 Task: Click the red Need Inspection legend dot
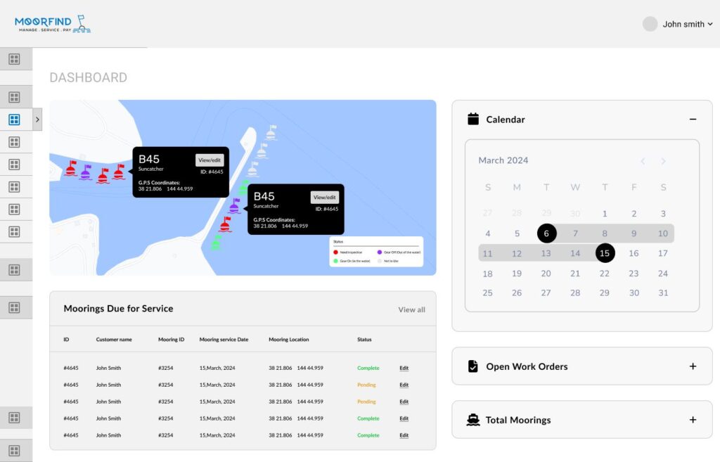(x=336, y=251)
